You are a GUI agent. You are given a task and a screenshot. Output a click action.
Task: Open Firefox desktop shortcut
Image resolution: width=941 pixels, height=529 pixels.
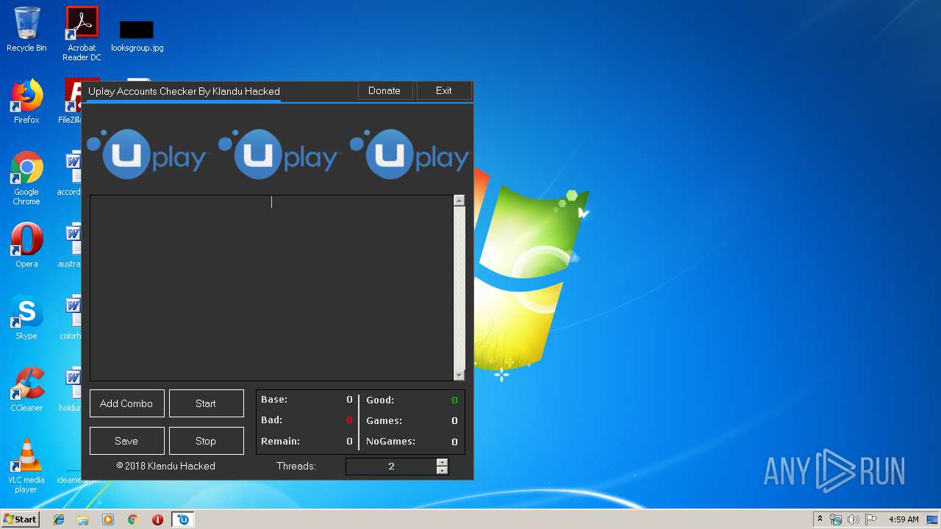point(26,101)
